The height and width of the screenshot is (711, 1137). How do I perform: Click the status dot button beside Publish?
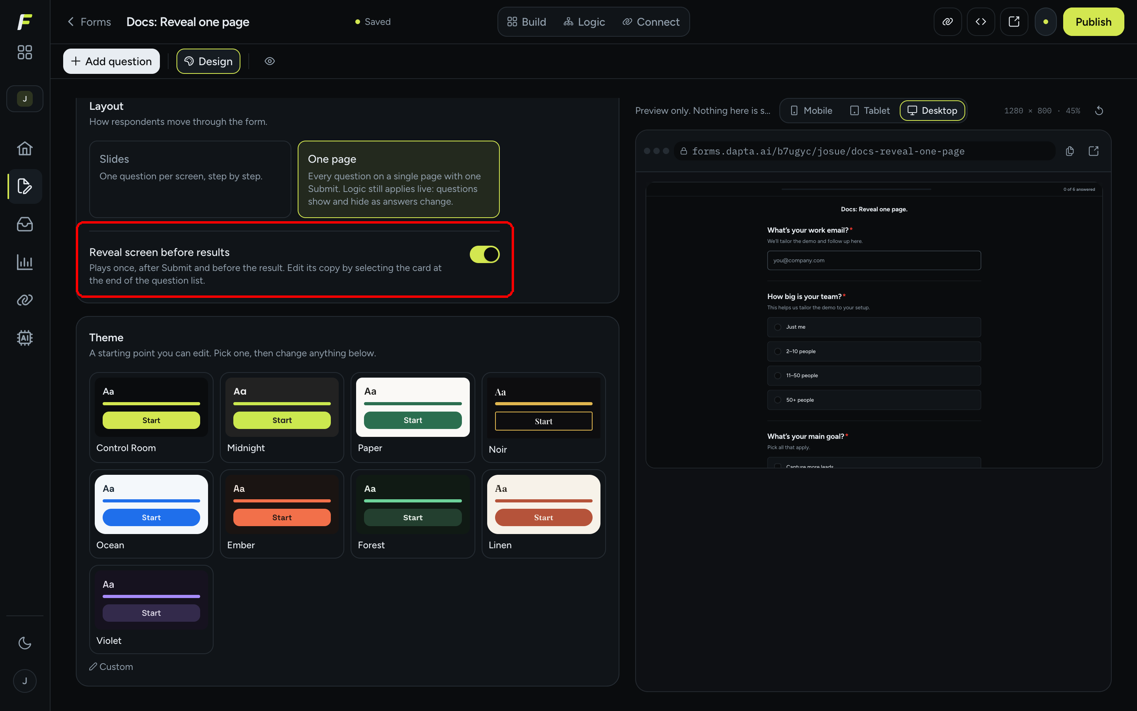click(x=1045, y=22)
